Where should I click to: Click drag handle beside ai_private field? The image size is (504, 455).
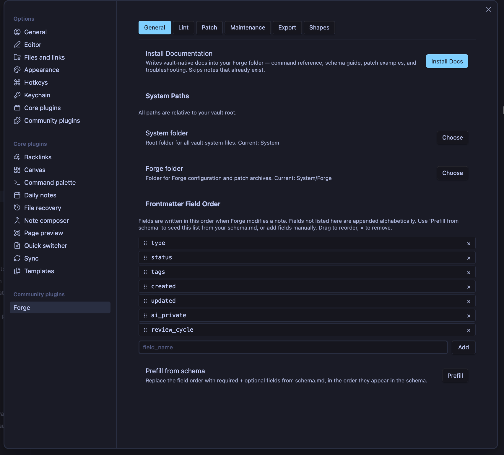pos(145,315)
